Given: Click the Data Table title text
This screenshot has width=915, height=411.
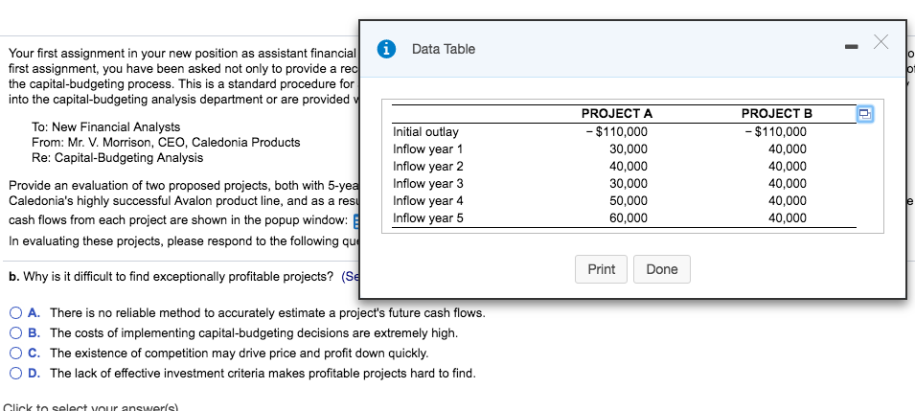Looking at the screenshot, I should click(x=444, y=49).
